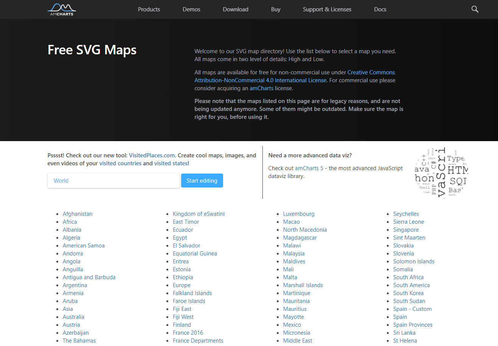The image size is (498, 346).
Task: Select the Mauritius map link
Action: point(295,309)
